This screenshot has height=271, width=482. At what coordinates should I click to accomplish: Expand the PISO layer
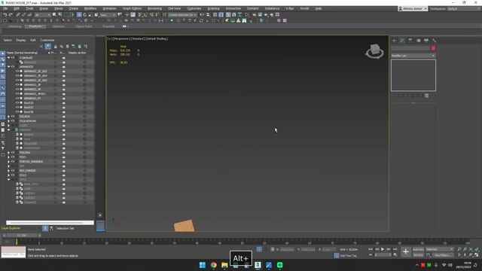coord(8,157)
